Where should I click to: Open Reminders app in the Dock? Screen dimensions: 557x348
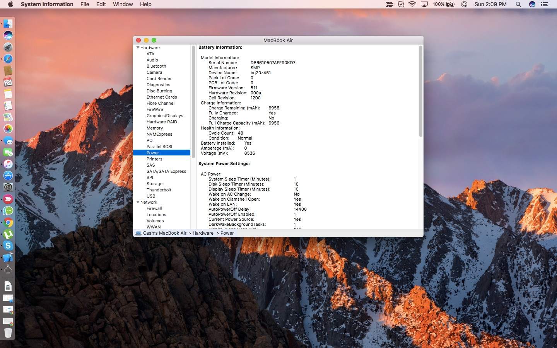coord(8,106)
